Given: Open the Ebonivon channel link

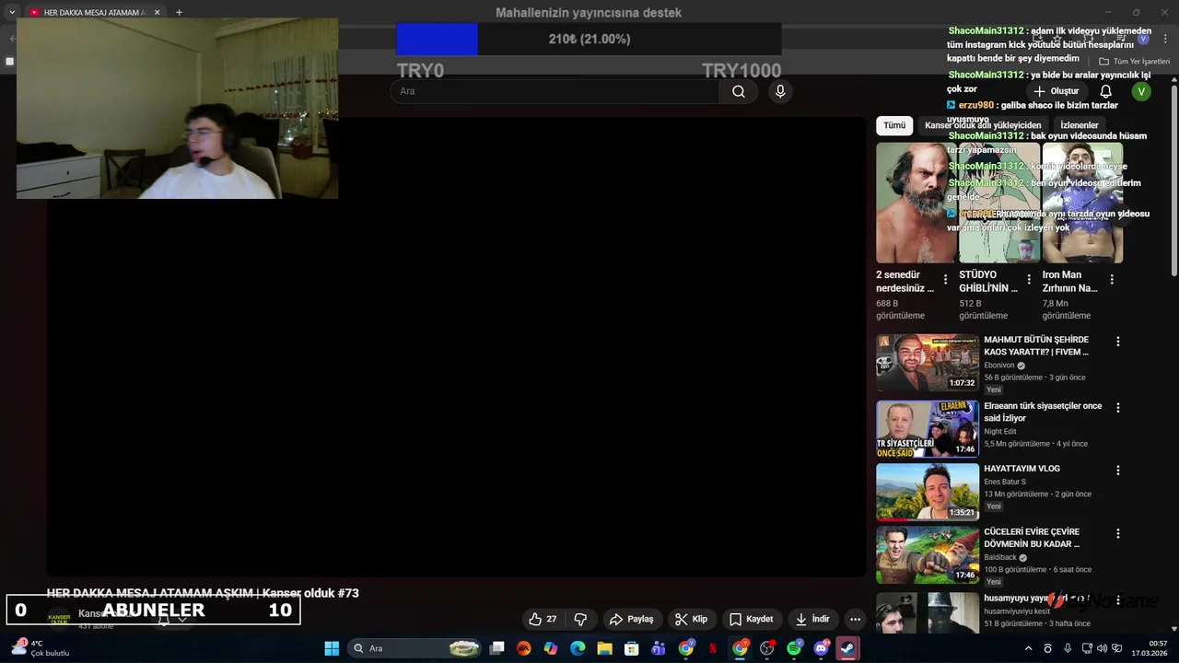Looking at the screenshot, I should click(x=998, y=366).
